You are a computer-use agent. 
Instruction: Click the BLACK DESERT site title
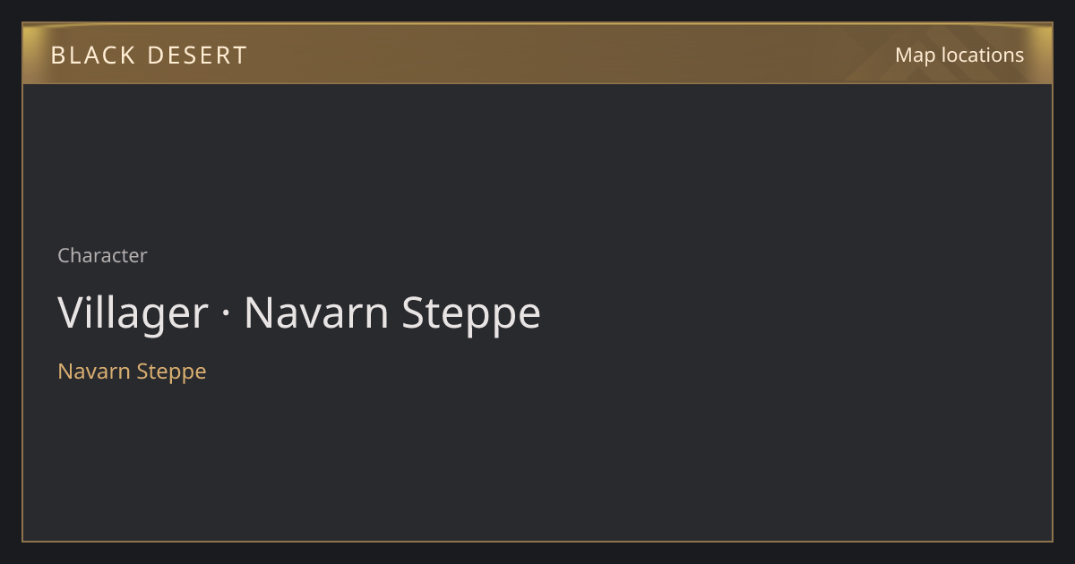tap(149, 56)
